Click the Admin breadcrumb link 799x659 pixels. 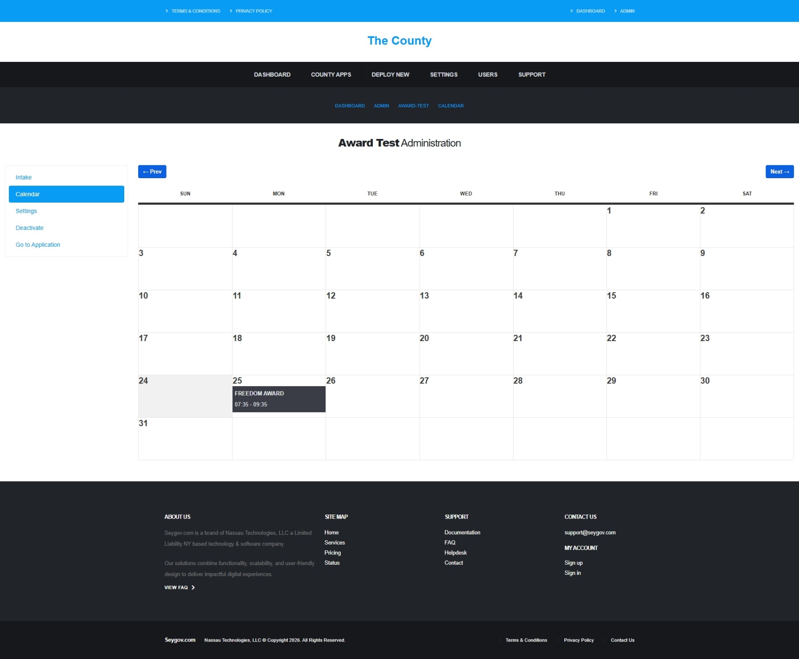[x=381, y=106]
